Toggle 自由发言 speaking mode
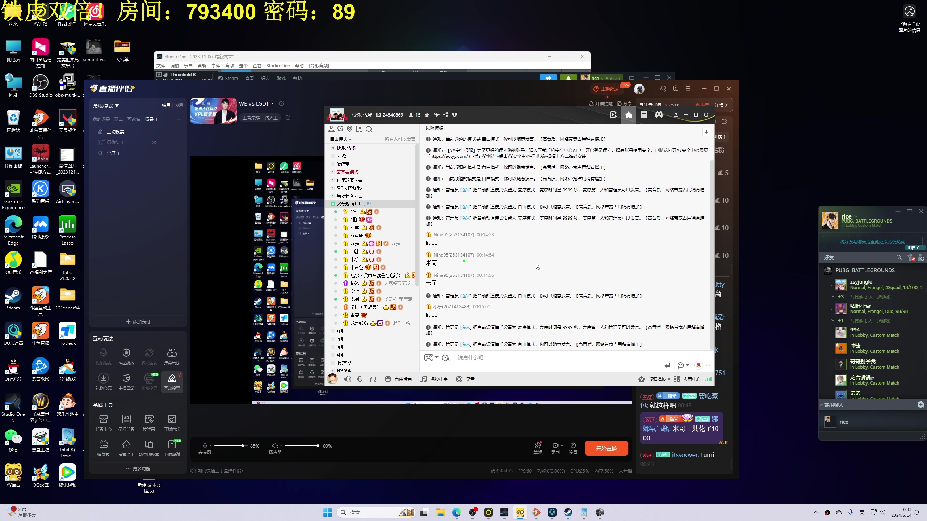Screen dimensions: 927x521 pyautogui.click(x=398, y=379)
